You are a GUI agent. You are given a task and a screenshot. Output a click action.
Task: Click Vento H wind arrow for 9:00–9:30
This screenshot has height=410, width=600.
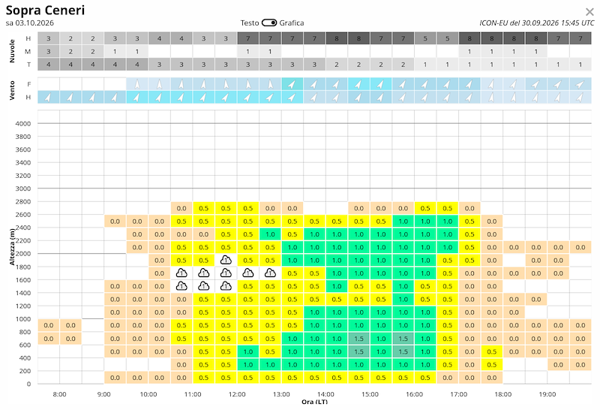click(115, 98)
